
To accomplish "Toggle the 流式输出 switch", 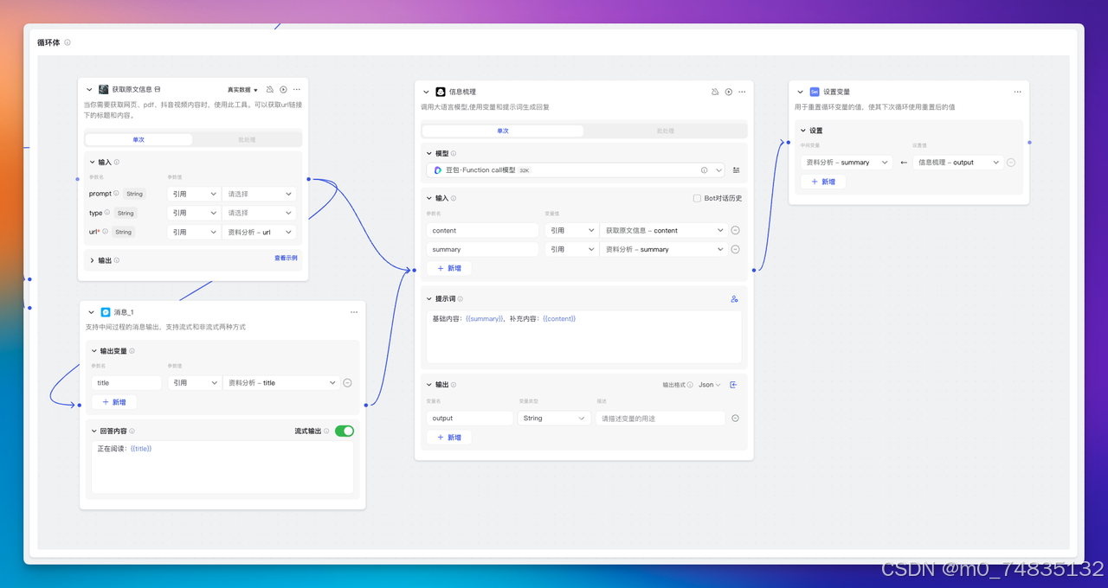I will coord(345,431).
